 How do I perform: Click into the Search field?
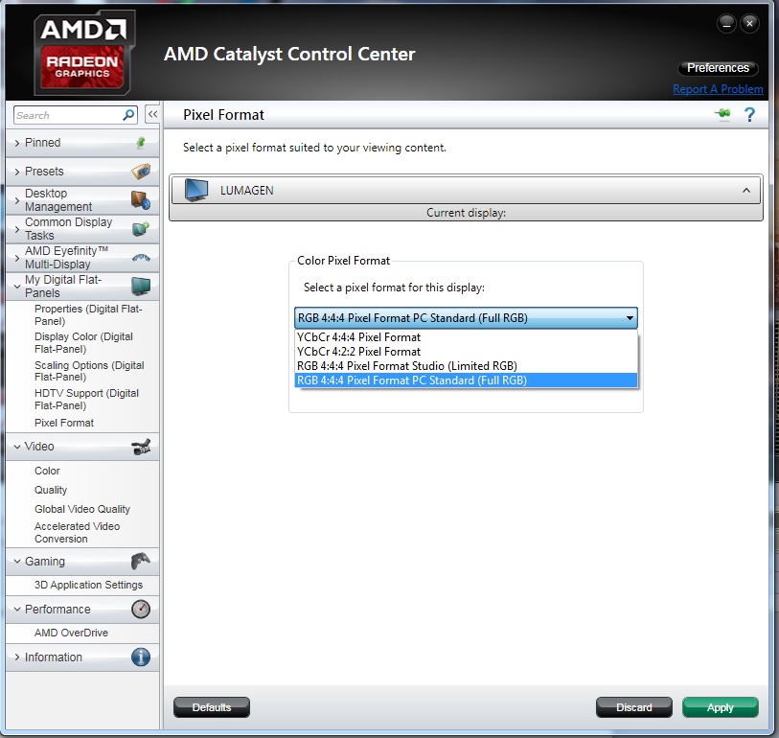coord(68,115)
